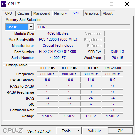Select the Slot #1 combo box text
The height and width of the screenshot is (135, 135).
[x=17, y=27]
